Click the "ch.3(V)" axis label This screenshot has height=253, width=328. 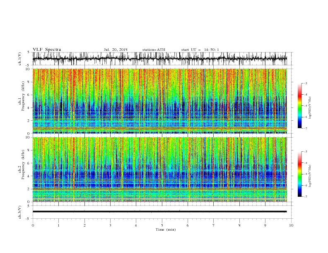pyautogui.click(x=20, y=212)
